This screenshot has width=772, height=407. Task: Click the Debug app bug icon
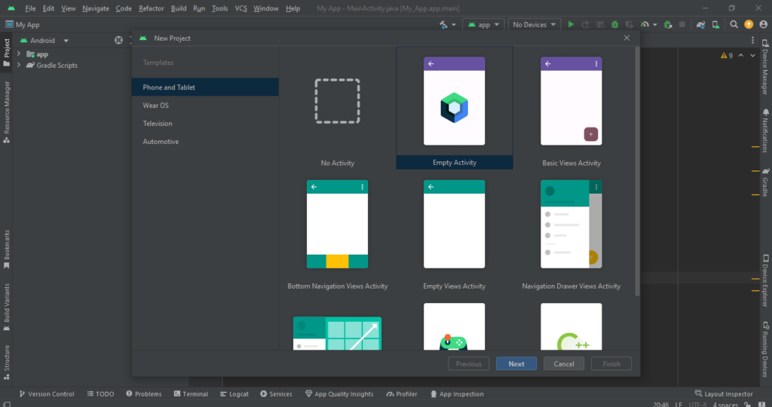pos(616,25)
